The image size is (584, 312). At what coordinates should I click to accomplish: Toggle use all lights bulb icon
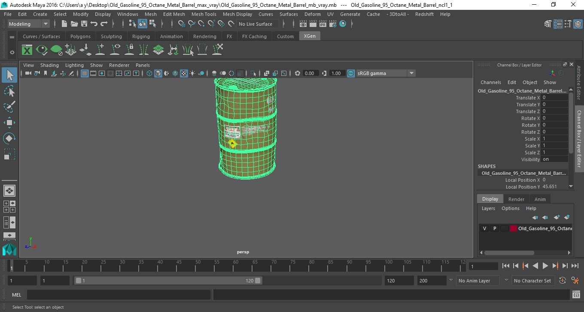point(192,73)
